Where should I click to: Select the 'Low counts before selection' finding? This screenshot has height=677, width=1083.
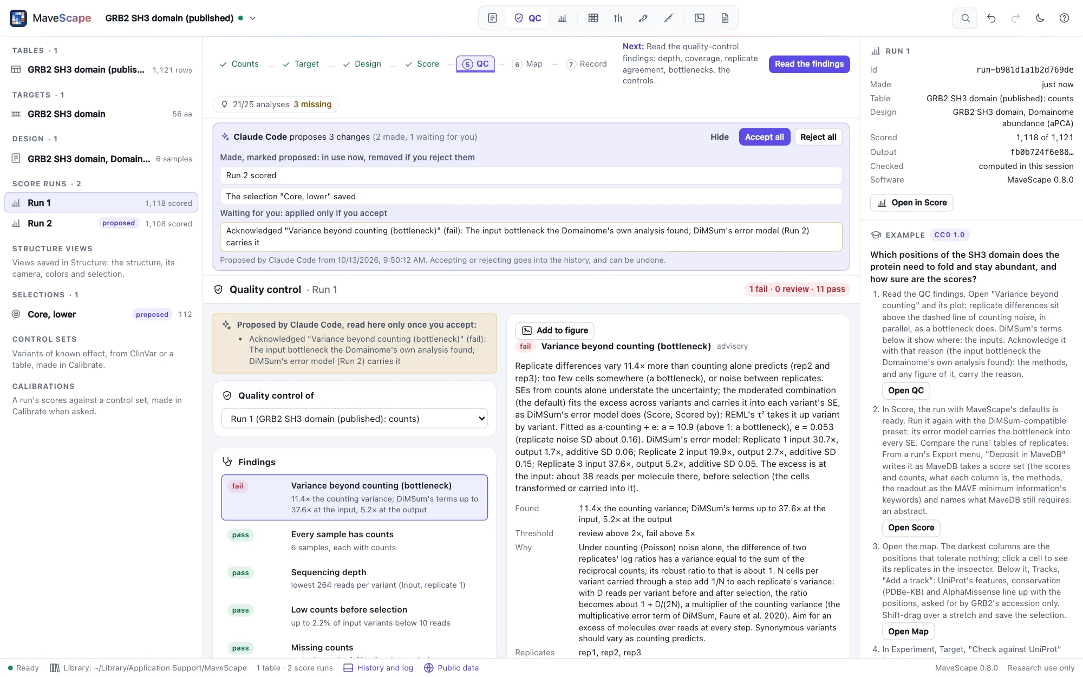point(354,616)
